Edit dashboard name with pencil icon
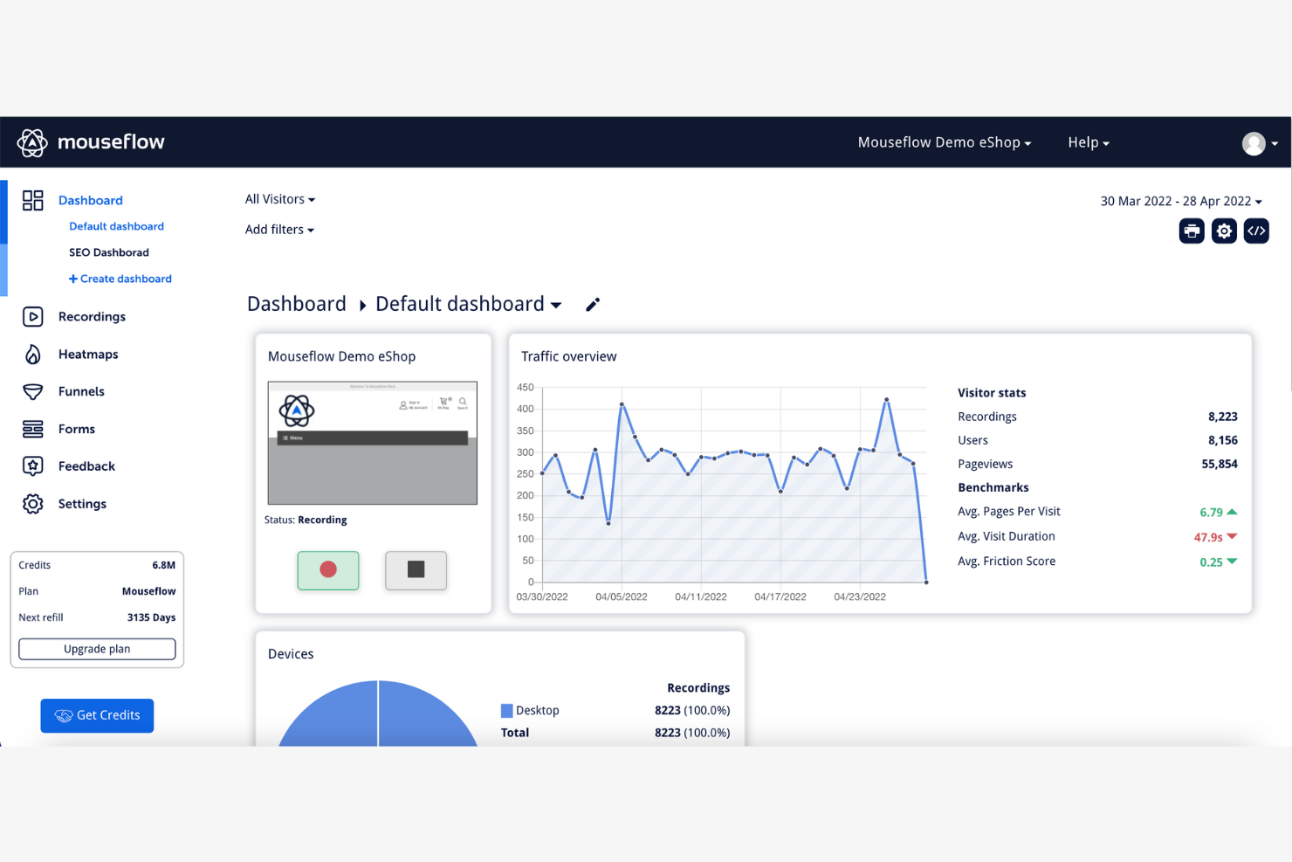Screen dimensions: 1292x862 pyautogui.click(x=593, y=304)
